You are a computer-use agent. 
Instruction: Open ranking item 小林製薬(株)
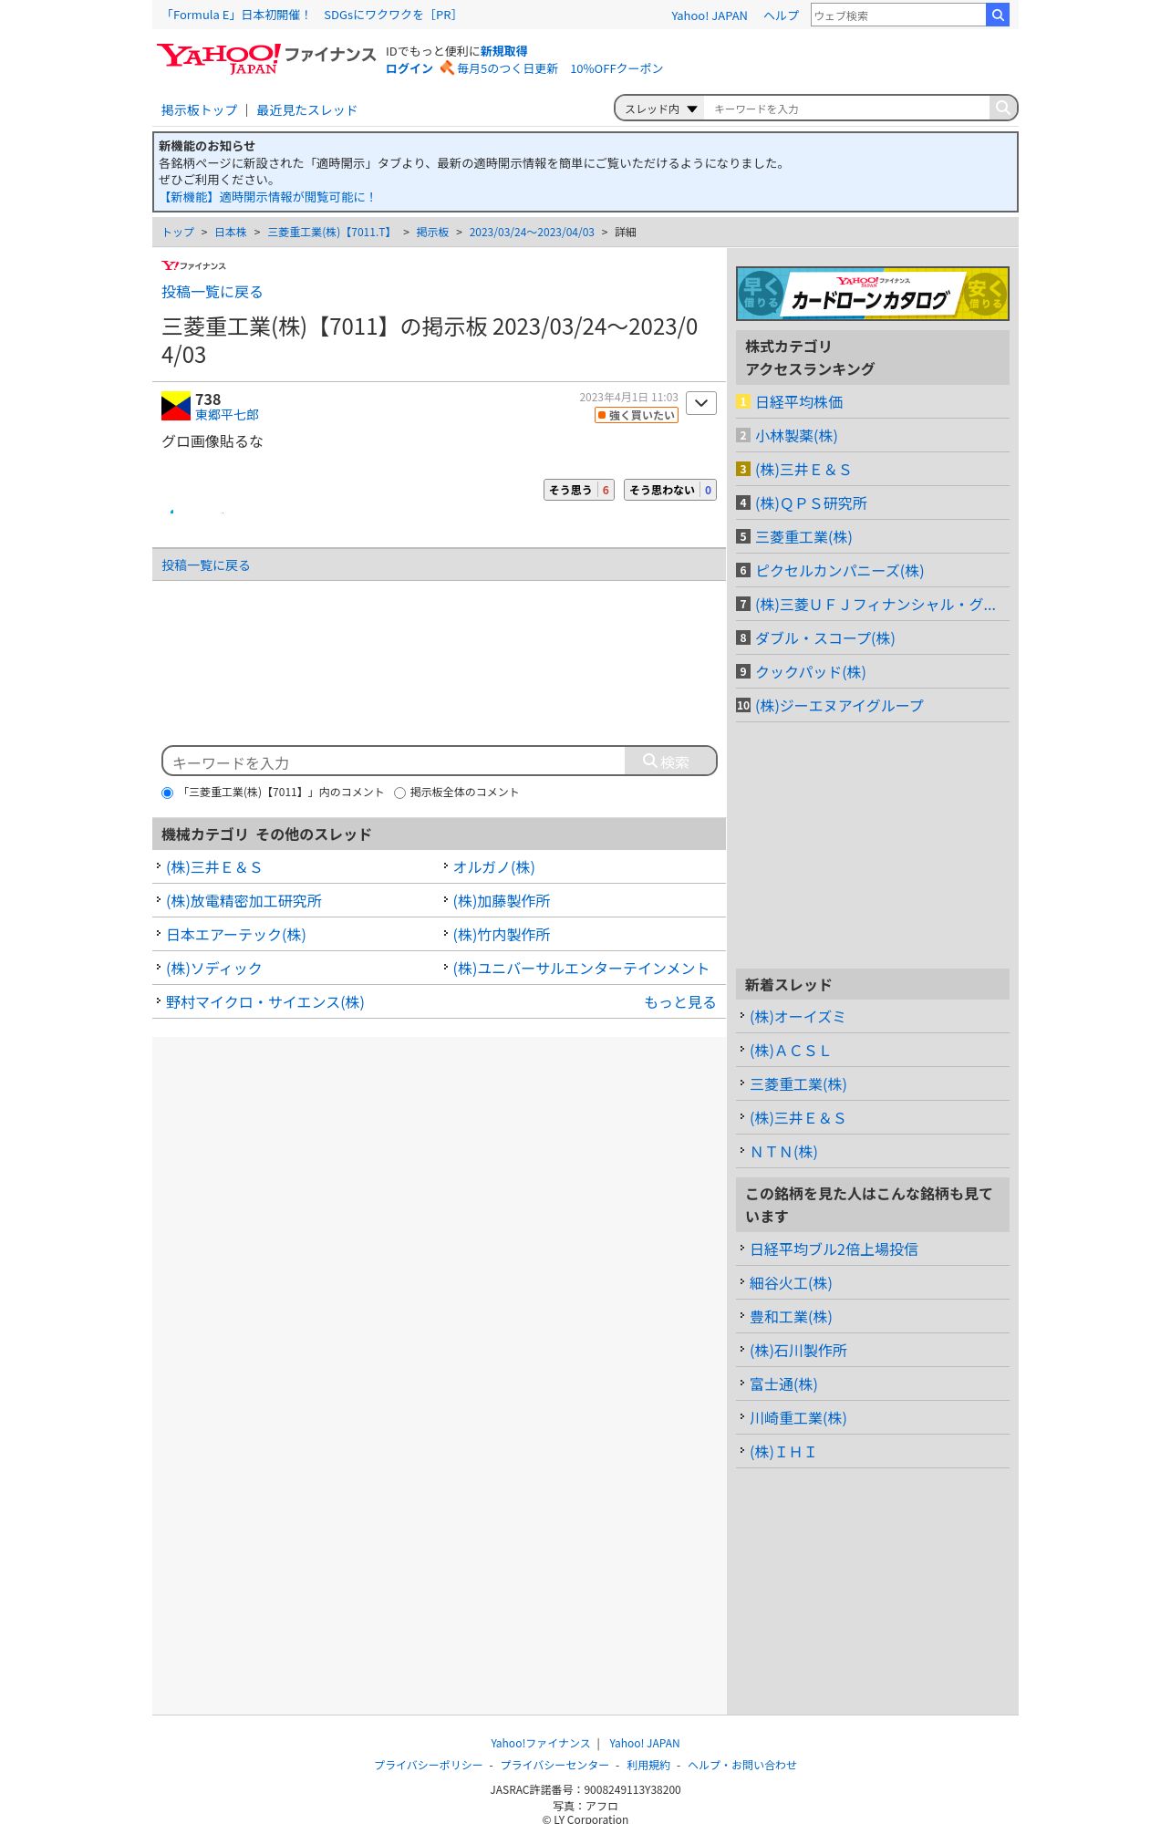[796, 436]
